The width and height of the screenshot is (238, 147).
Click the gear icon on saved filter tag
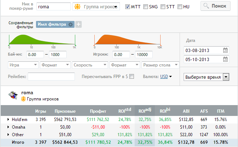point(71,24)
